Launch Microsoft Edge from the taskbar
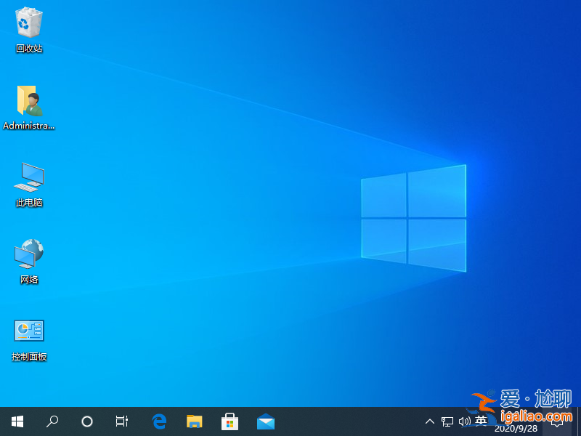Viewport: 581px width, 436px height. [159, 421]
